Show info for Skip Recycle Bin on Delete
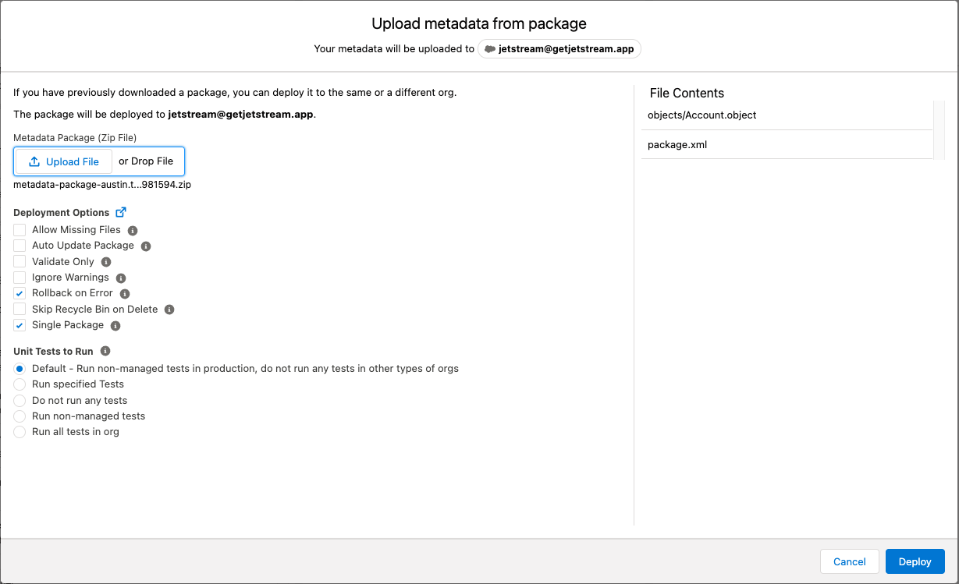 click(x=169, y=310)
